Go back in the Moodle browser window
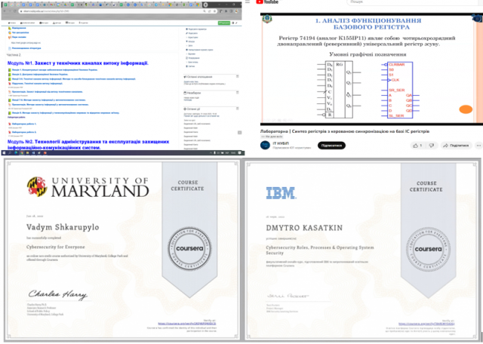 pos(5,11)
